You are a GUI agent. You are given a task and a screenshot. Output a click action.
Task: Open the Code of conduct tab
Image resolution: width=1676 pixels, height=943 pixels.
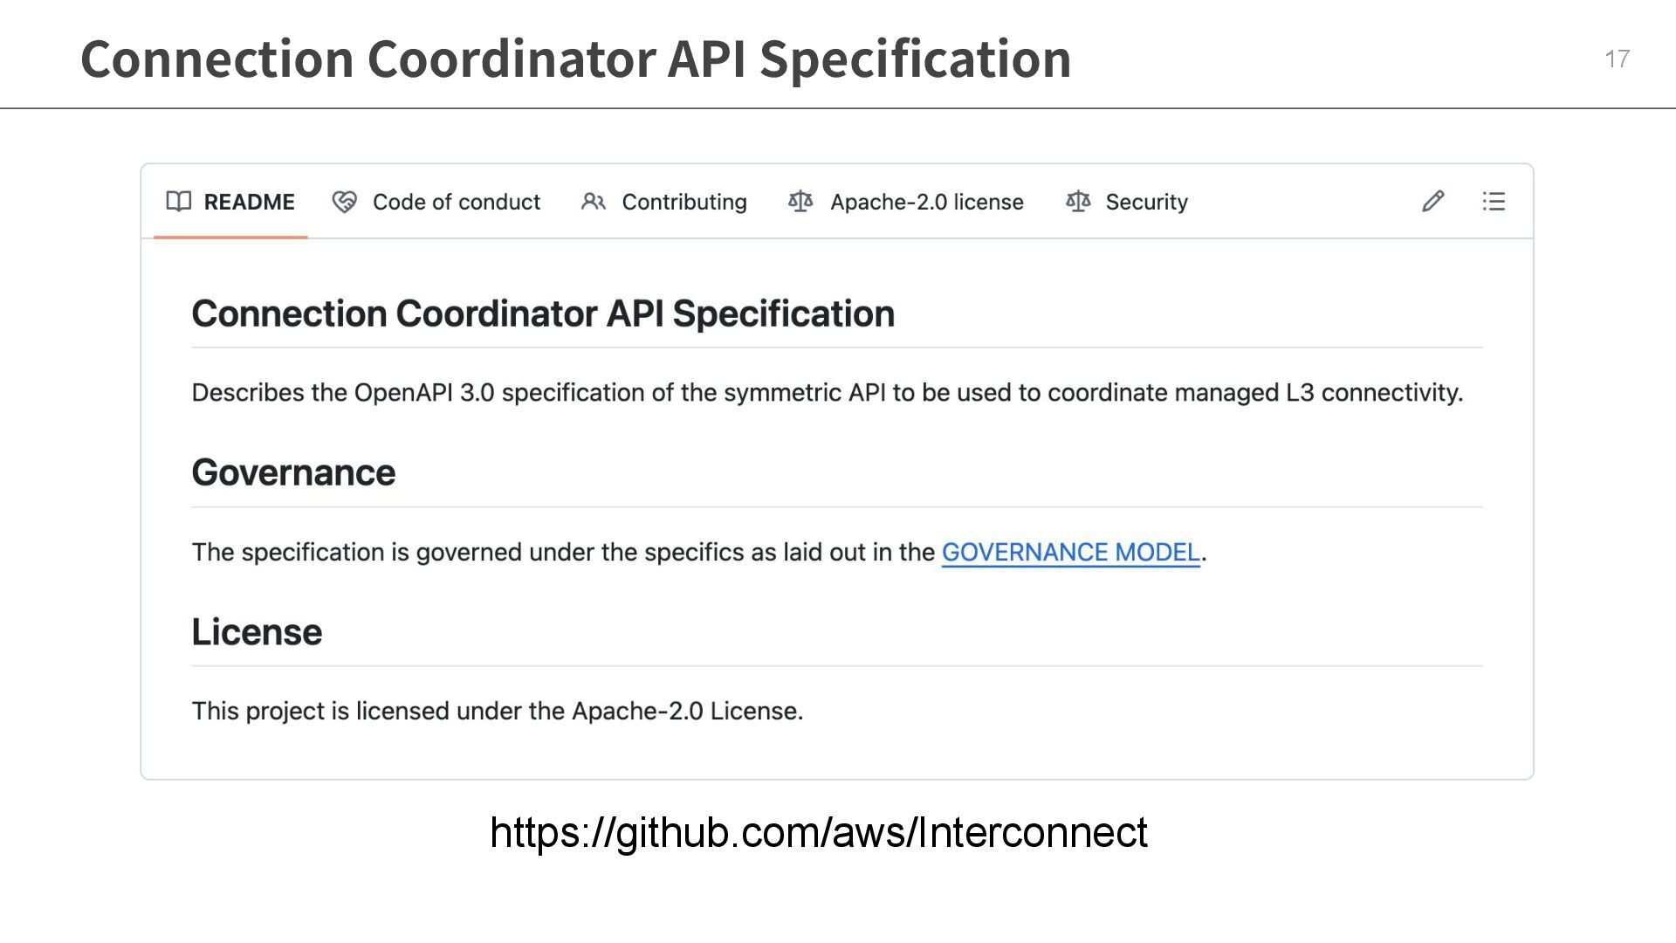(x=456, y=202)
